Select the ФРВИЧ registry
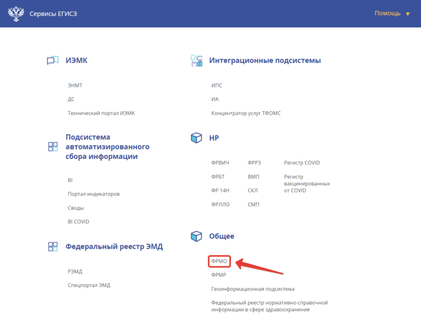The width and height of the screenshot is (421, 321). coord(220,163)
